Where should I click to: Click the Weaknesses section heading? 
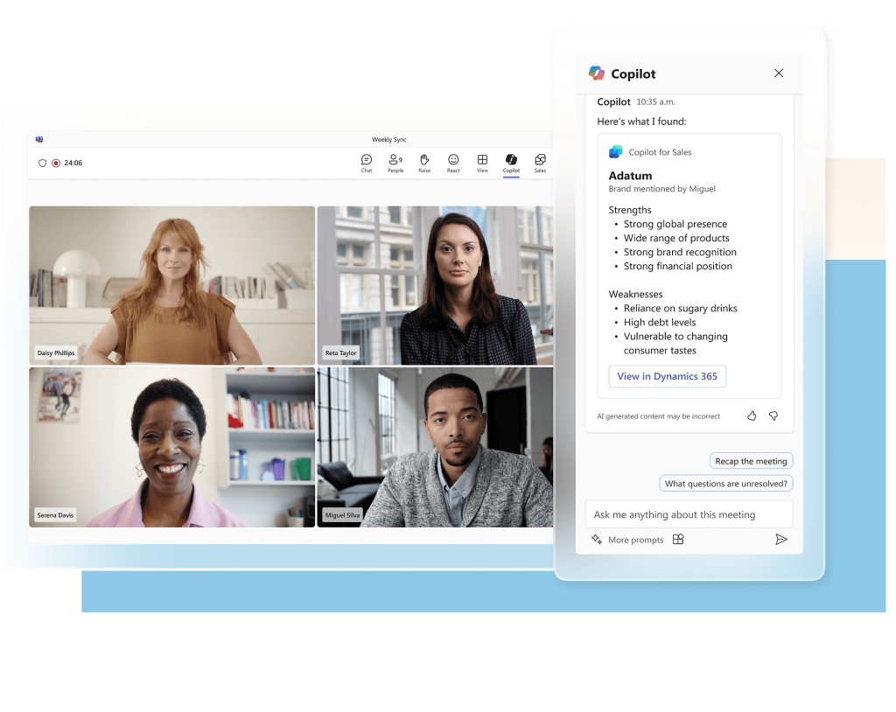point(635,294)
